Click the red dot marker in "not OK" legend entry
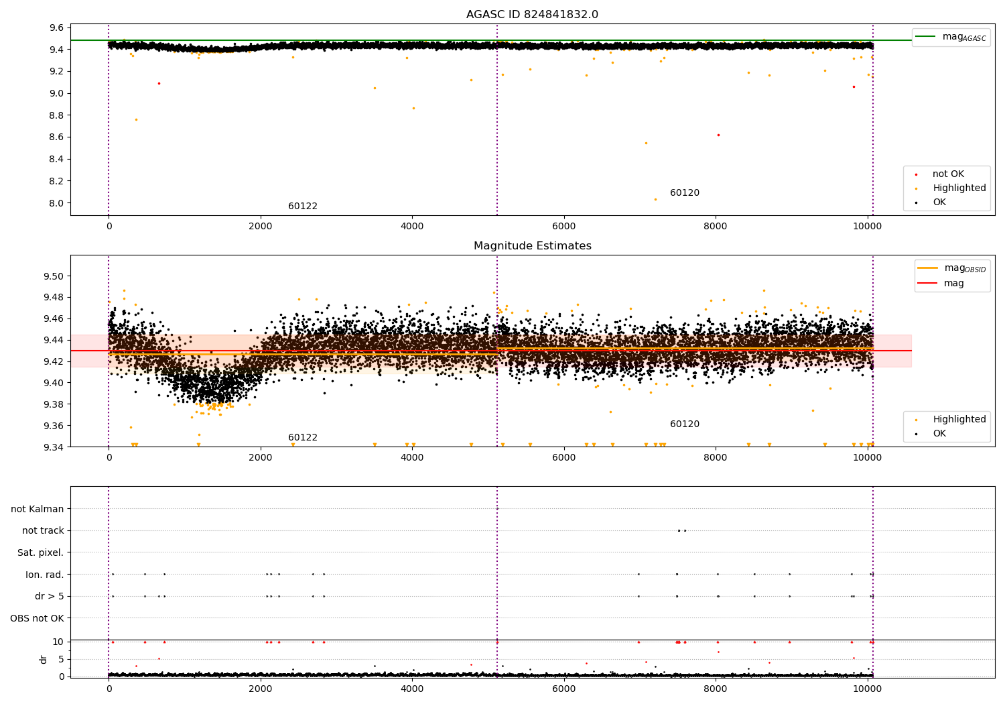This screenshot has width=1005, height=704. (x=916, y=174)
